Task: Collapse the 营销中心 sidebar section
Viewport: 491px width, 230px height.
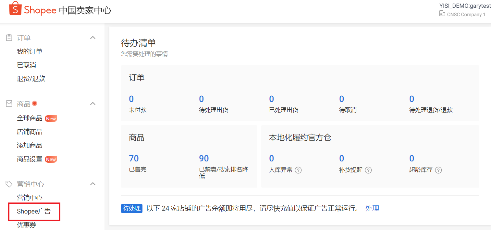Action: pos(93,184)
